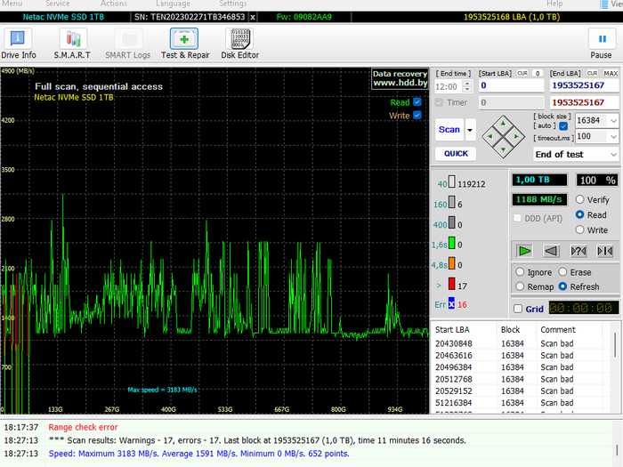Open the Service menu
This screenshot has height=467, width=623.
[x=58, y=4]
